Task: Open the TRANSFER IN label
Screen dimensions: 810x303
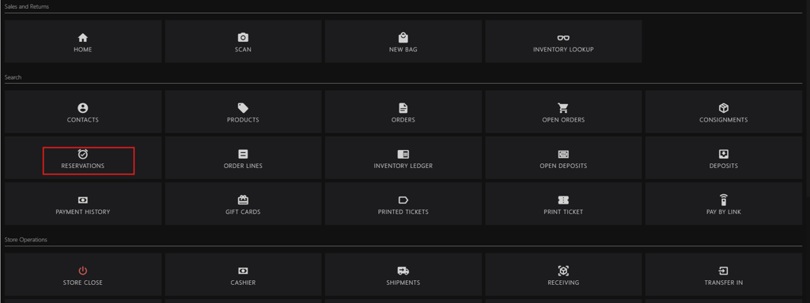Action: [723, 282]
